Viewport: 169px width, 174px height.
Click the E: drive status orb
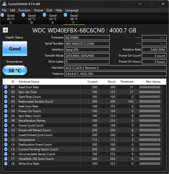(x=44, y=15)
